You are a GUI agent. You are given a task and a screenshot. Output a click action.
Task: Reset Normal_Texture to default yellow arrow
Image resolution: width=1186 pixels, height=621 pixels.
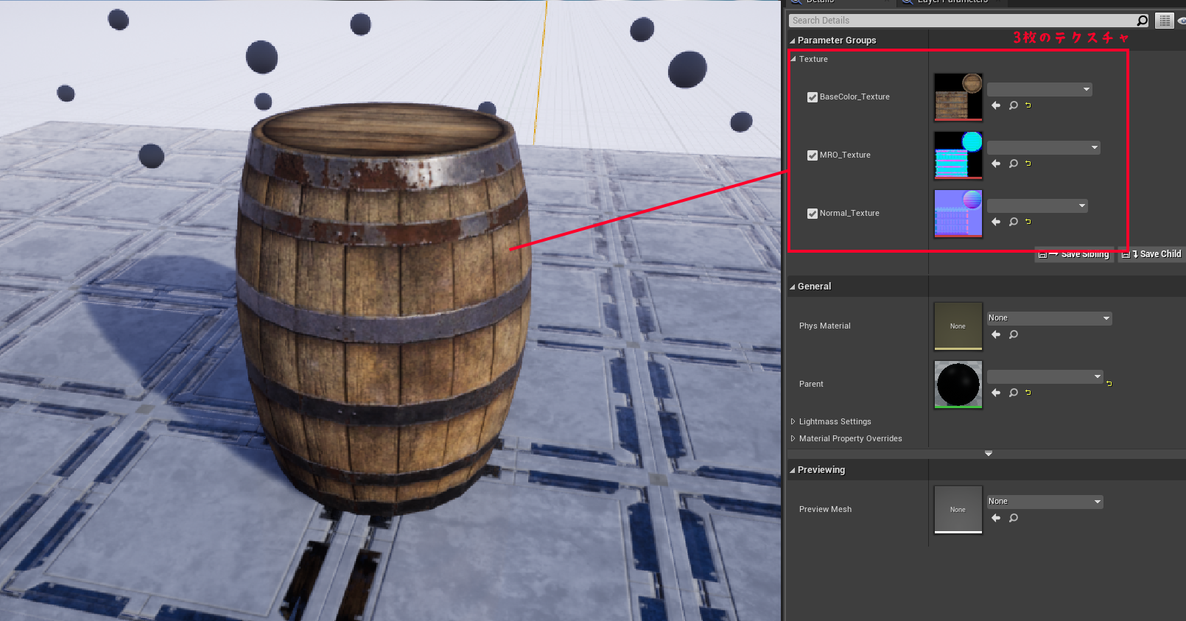tap(1028, 222)
